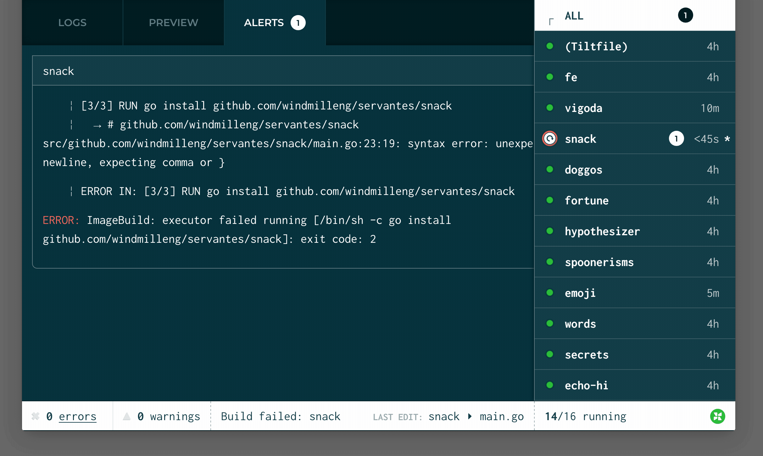This screenshot has height=456, width=763.
Task: Open the PREVIEW tab
Action: [x=173, y=23]
